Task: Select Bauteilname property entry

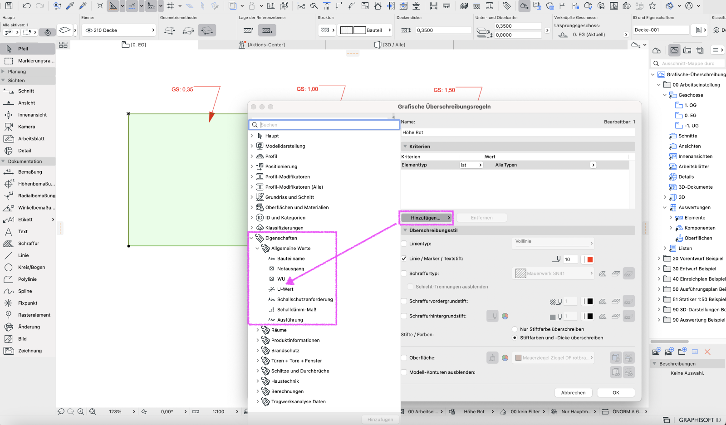Action: 291,259
